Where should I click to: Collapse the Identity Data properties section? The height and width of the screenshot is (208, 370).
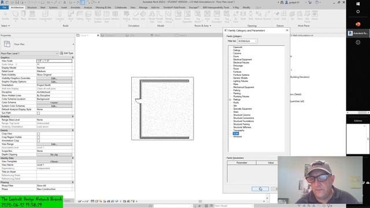click(73, 158)
